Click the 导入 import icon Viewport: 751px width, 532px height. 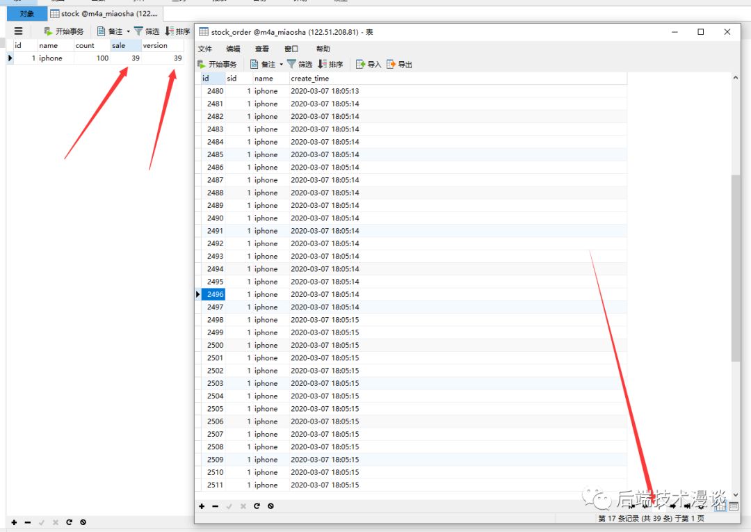(369, 64)
